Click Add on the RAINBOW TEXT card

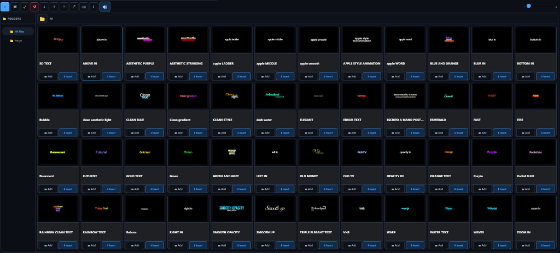coord(92,245)
